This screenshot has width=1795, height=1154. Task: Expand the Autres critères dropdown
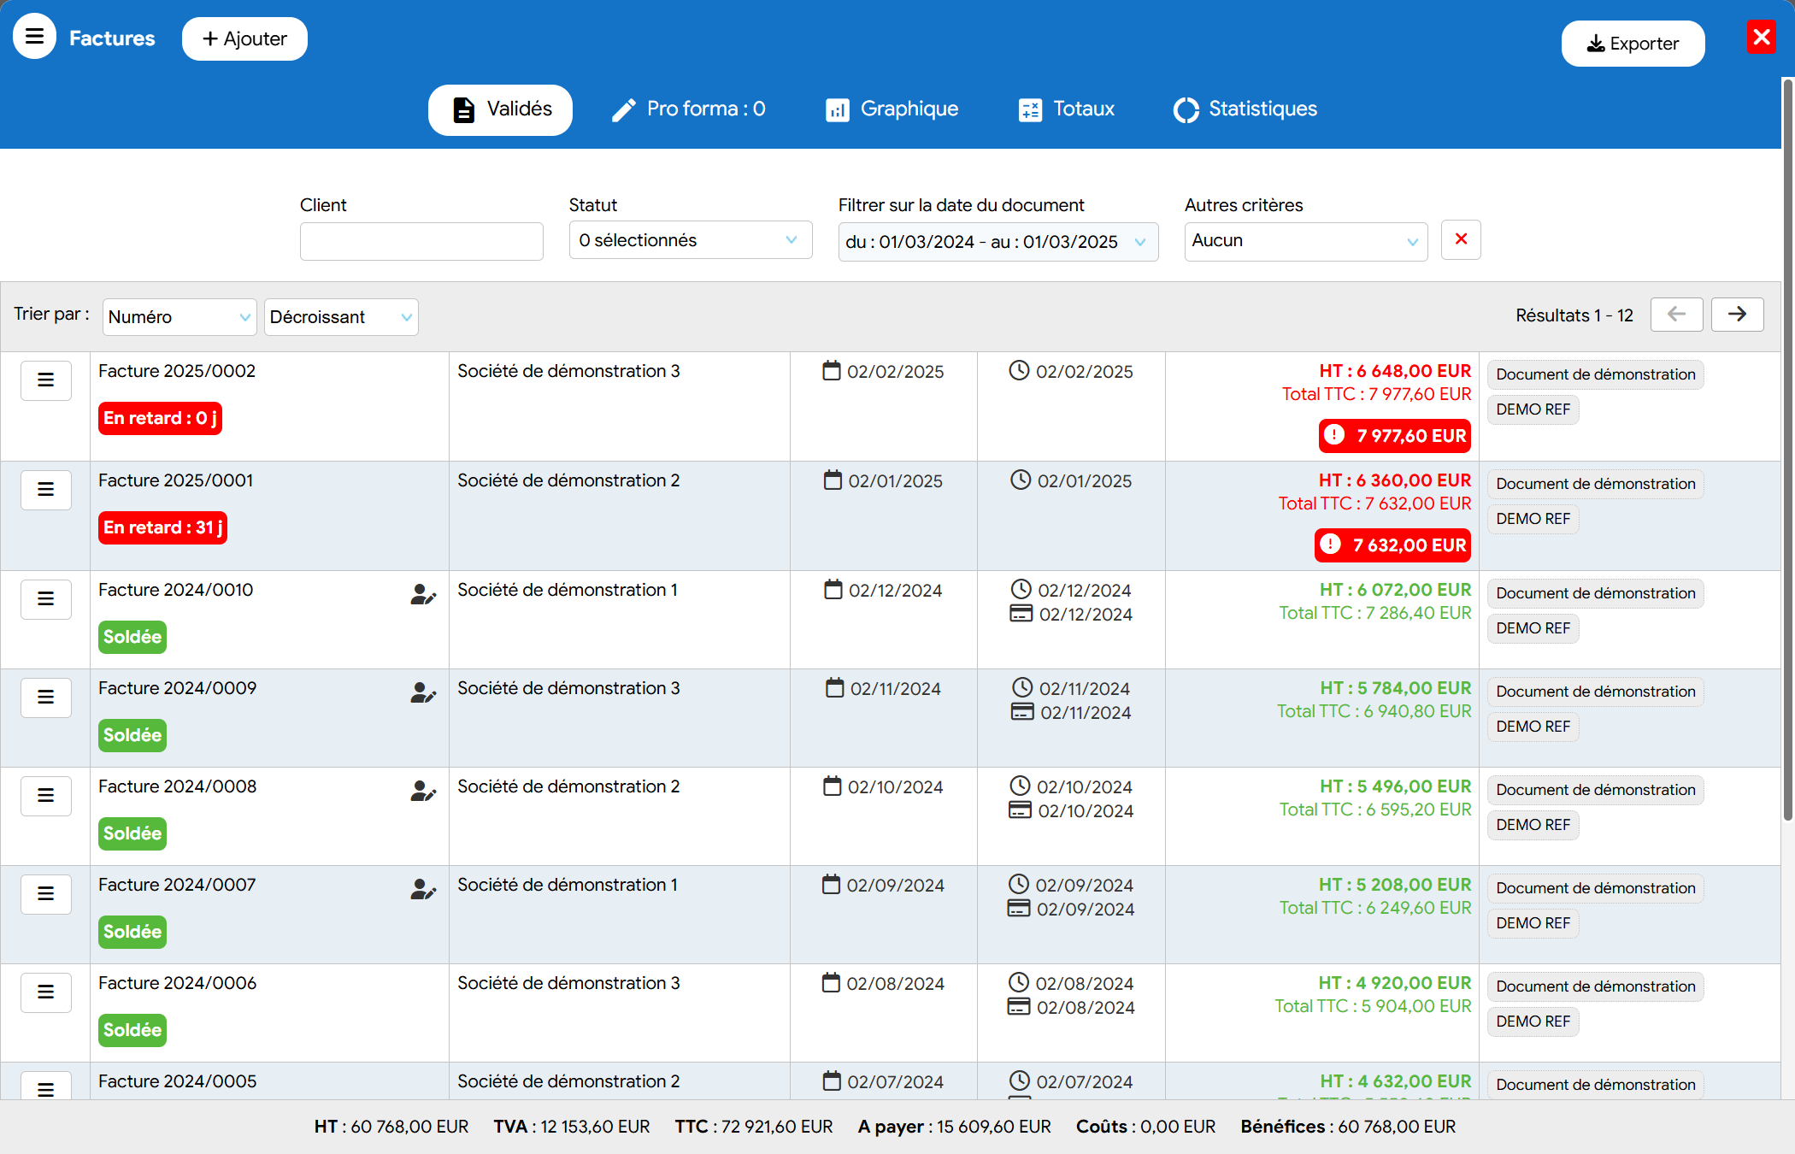pos(1306,241)
